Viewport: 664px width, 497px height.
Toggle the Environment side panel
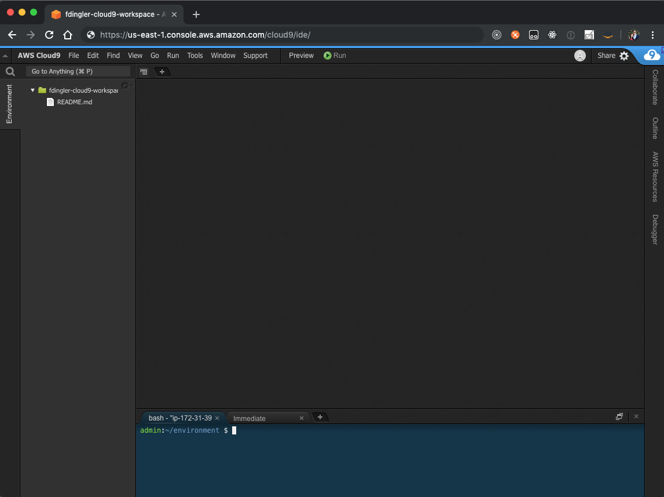pos(9,104)
